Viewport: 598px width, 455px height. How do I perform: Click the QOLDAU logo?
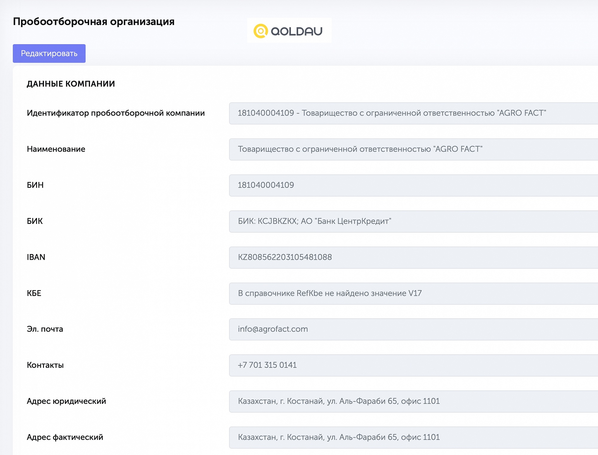pyautogui.click(x=289, y=30)
